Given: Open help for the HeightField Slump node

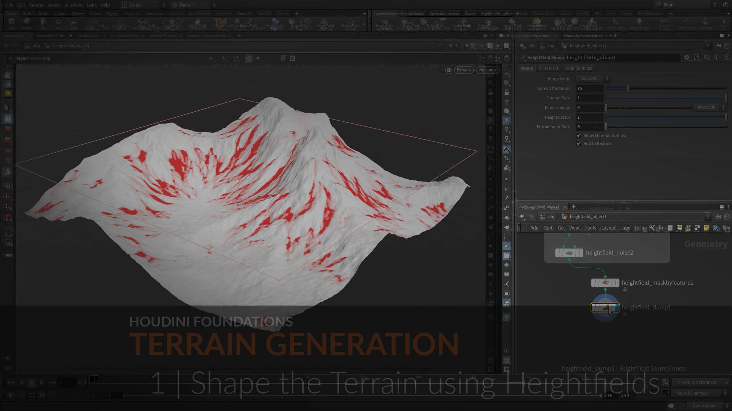Looking at the screenshot, I should tap(726, 57).
